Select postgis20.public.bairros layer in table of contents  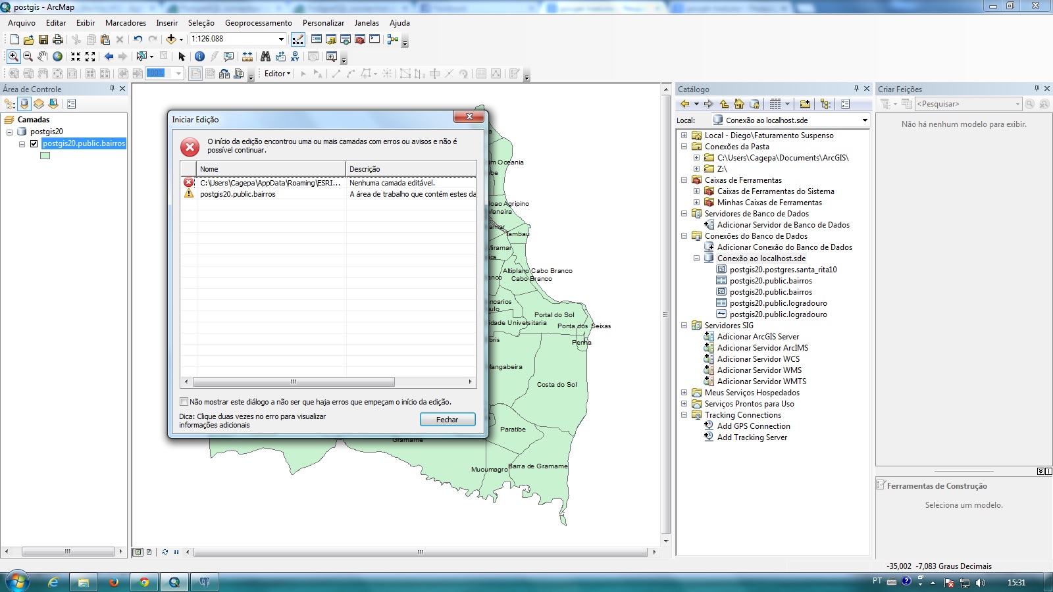(84, 143)
